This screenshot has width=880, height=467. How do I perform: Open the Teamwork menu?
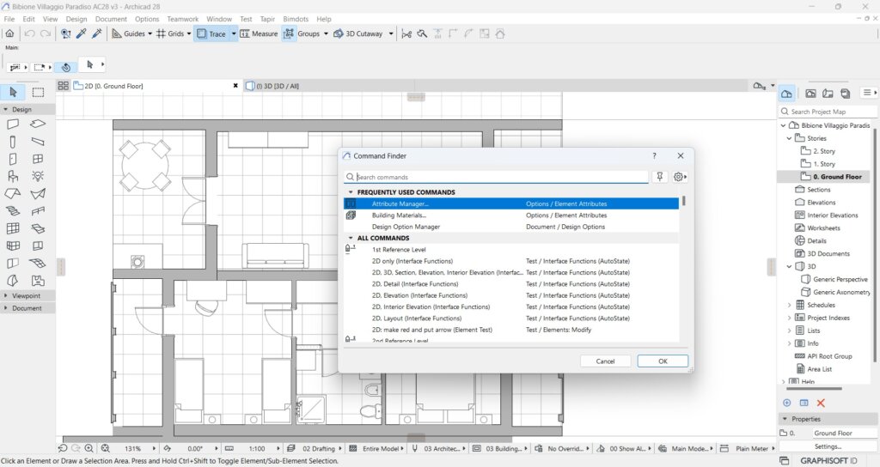click(x=182, y=19)
